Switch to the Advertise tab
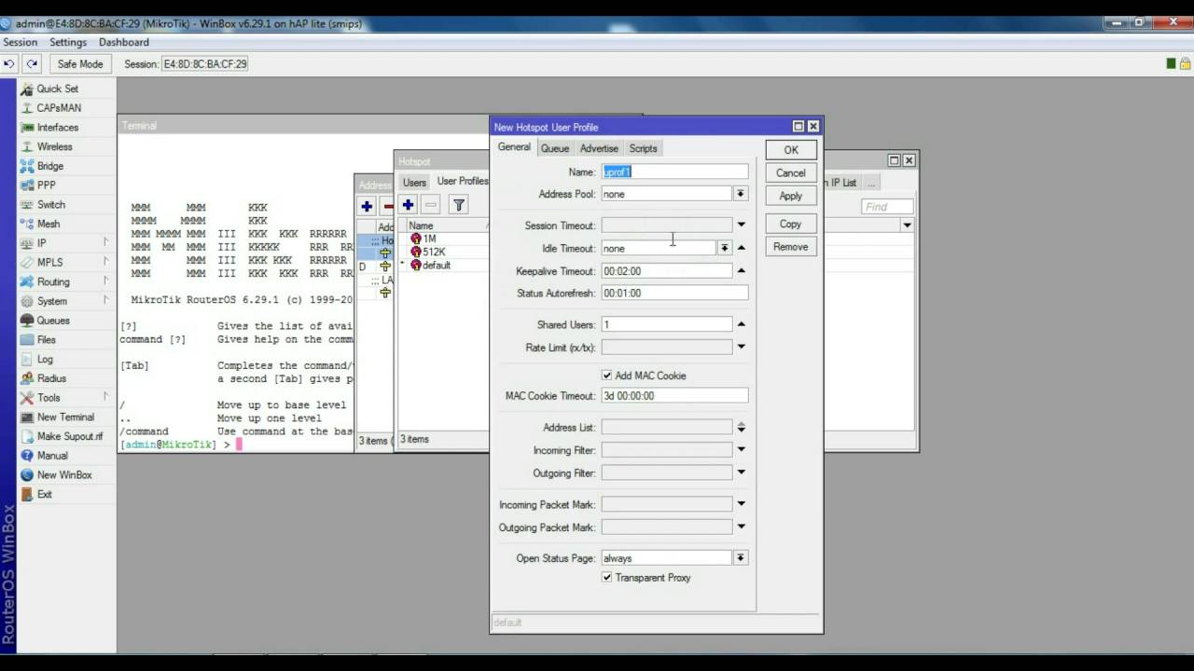 point(599,148)
